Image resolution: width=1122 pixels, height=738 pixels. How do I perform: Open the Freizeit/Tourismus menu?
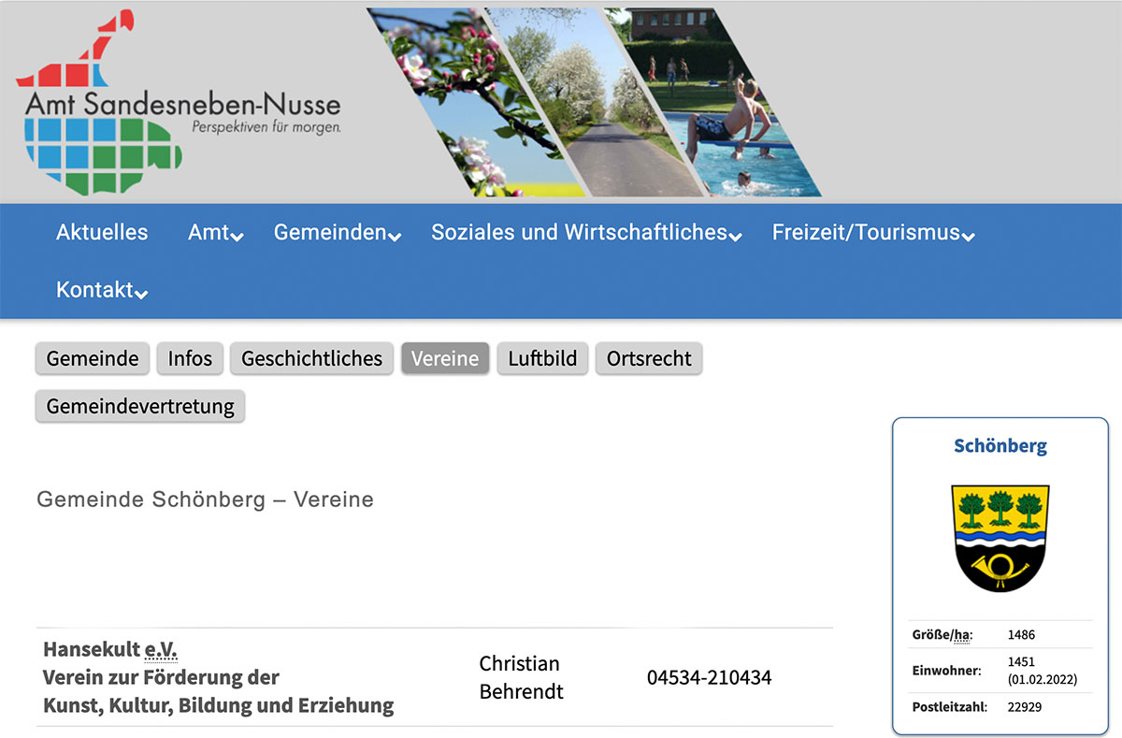click(x=866, y=232)
